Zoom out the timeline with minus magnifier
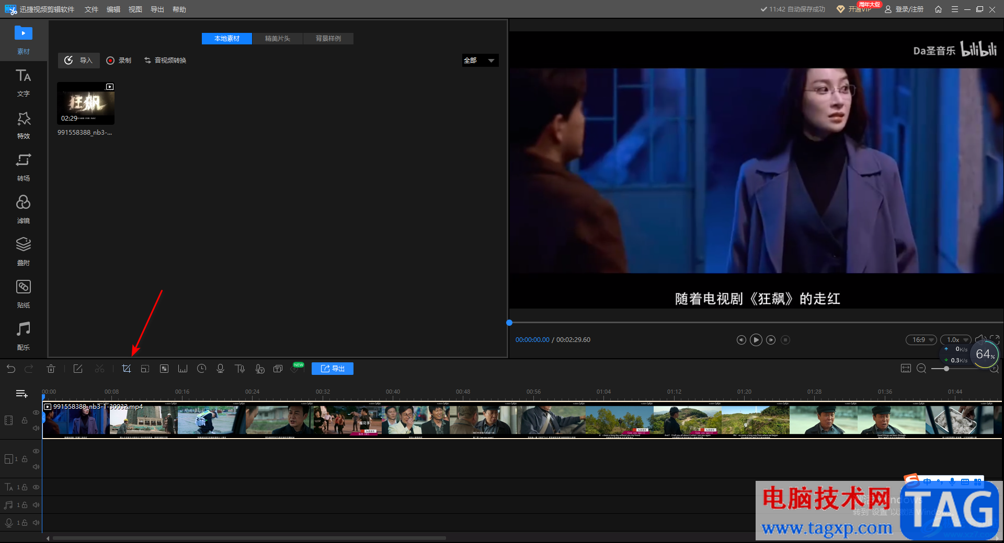This screenshot has width=1004, height=543. pos(921,369)
